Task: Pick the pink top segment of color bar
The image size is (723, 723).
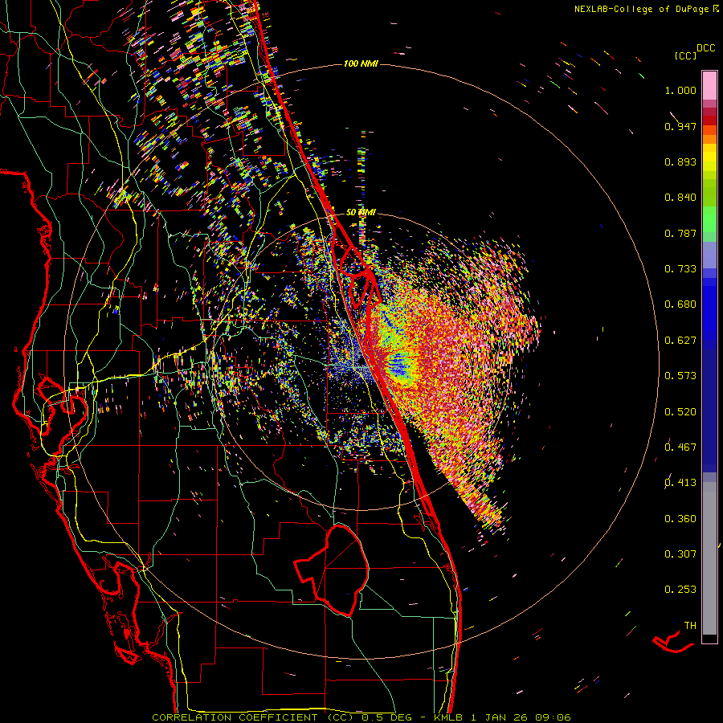Action: (x=709, y=85)
